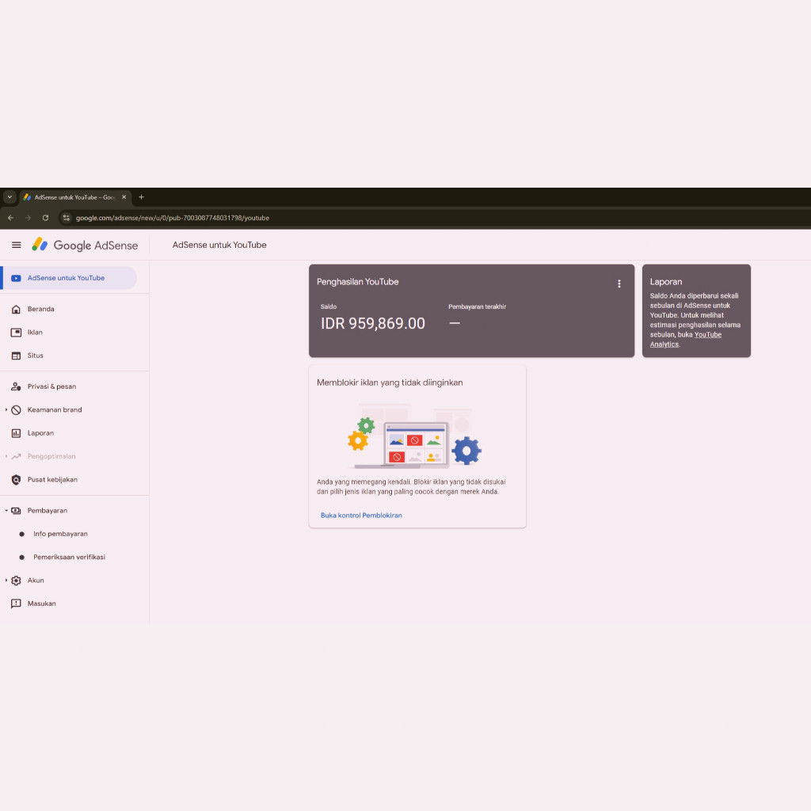Expand the Keamanan brand section
This screenshot has width=811, height=811.
point(6,409)
